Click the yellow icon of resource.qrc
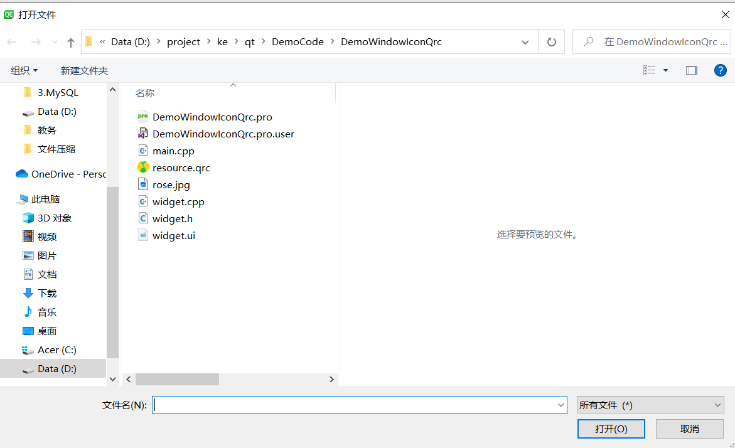This screenshot has width=735, height=448. 143,168
